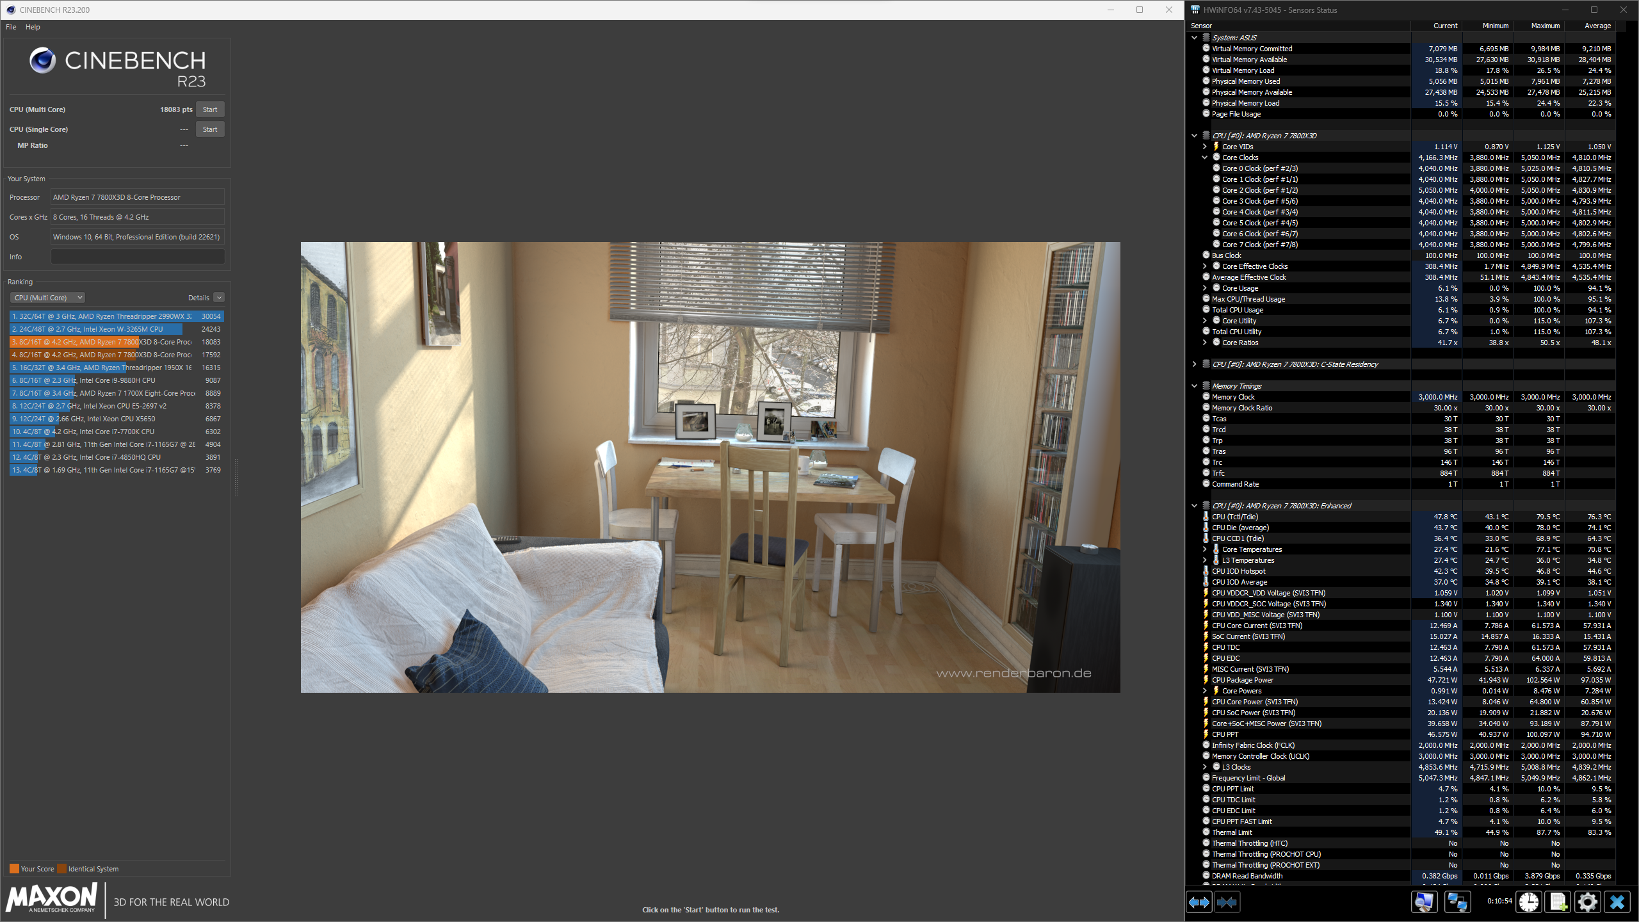This screenshot has height=922, width=1639.
Task: Click the Command Rate row
Action: pos(1402,484)
